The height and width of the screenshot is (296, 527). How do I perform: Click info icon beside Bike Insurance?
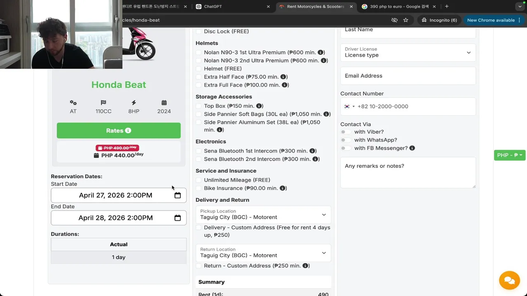click(x=282, y=188)
